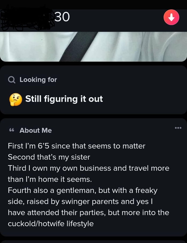
Task: Select the "Still figuring it out" text
Action: [64, 99]
